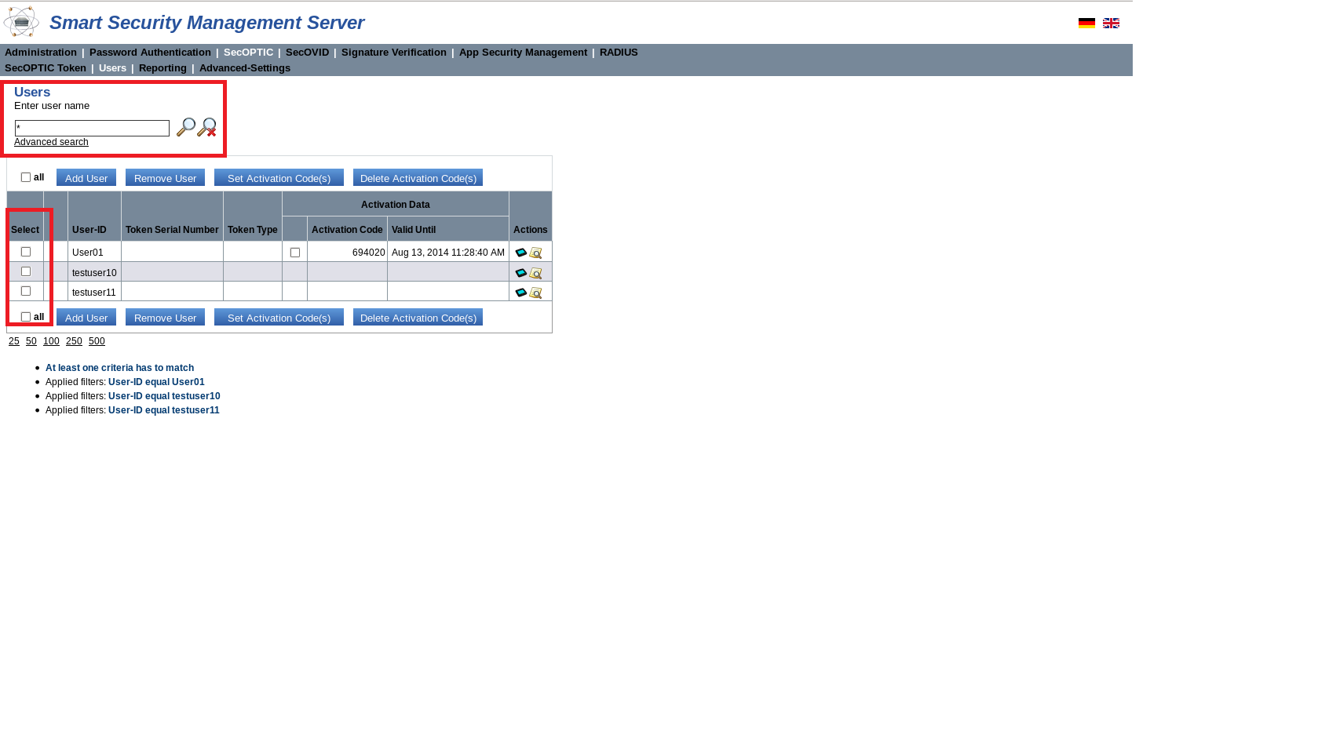The image size is (1318, 753).
Task: Click the bottom Set Activation Code(s) button
Action: tap(279, 318)
